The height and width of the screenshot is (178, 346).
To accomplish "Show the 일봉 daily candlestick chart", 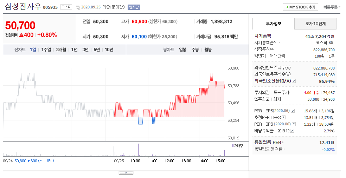I will 183,50.
